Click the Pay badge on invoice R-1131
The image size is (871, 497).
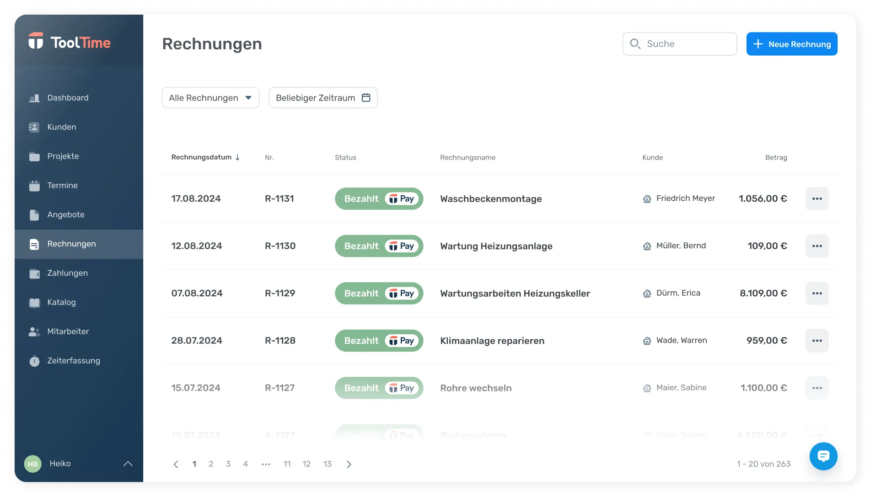pos(400,198)
